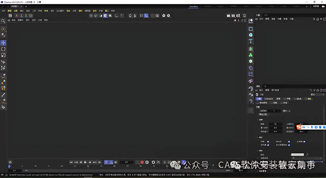Play the animation forward
Screen dimensions: 326x178
tap(85, 162)
